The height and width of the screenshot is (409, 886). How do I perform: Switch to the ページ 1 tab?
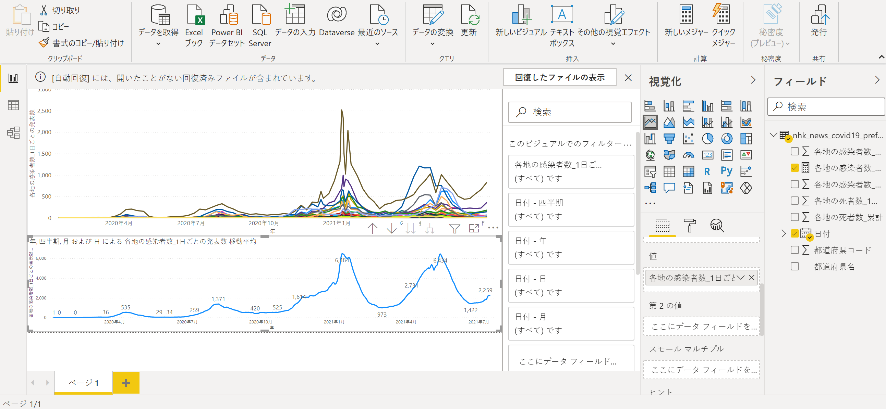(83, 383)
